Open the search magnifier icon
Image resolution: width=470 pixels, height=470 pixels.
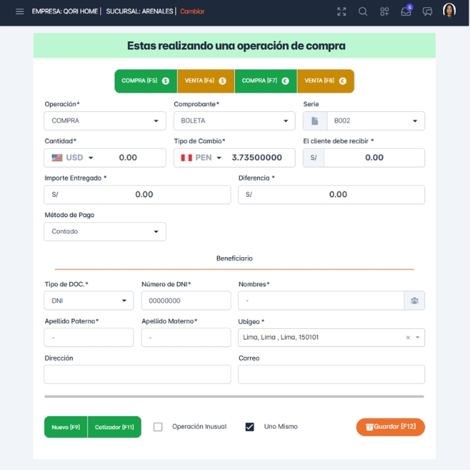pyautogui.click(x=363, y=11)
